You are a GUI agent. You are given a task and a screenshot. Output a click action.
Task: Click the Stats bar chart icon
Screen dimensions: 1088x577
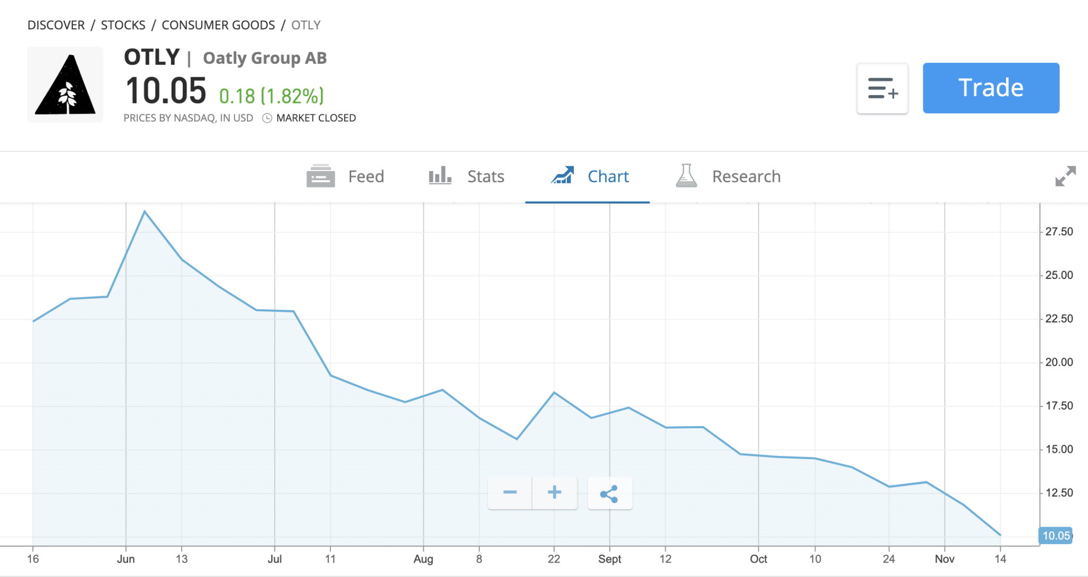pyautogui.click(x=440, y=175)
